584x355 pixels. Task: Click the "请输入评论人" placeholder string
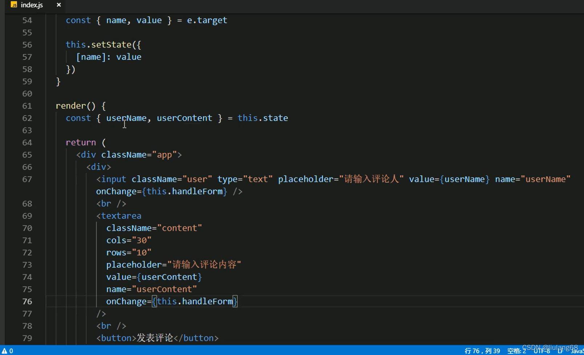pyautogui.click(x=371, y=179)
